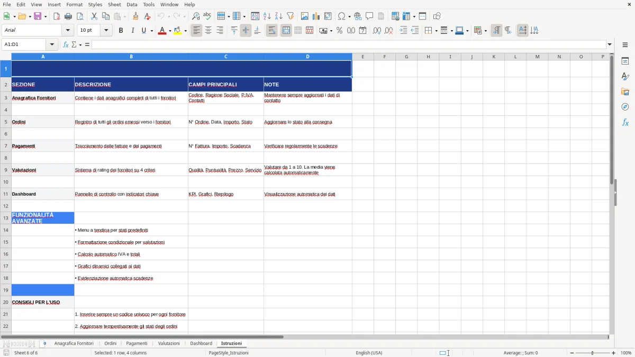The width and height of the screenshot is (635, 357).
Task: Open the font size dropdown
Action: coord(105,30)
